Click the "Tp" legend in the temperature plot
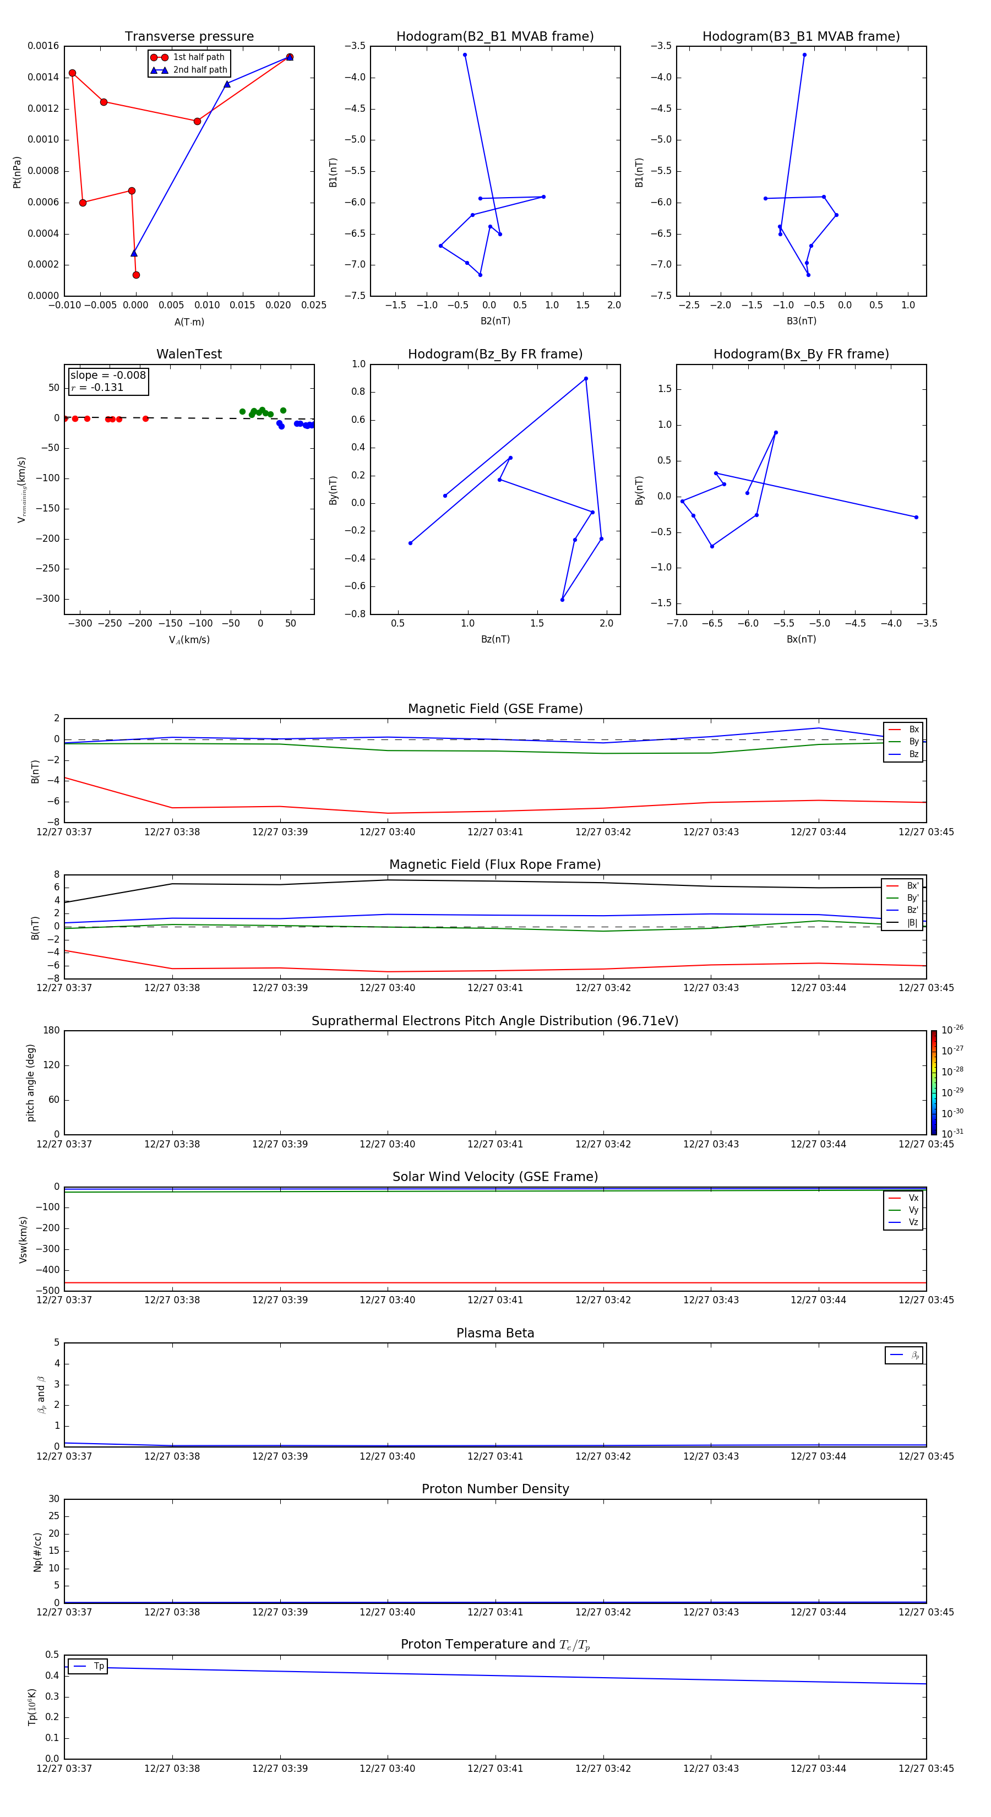 tap(88, 1666)
